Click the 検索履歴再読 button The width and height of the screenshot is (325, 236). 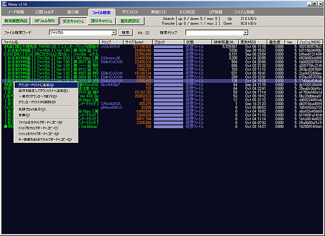pyautogui.click(x=16, y=21)
